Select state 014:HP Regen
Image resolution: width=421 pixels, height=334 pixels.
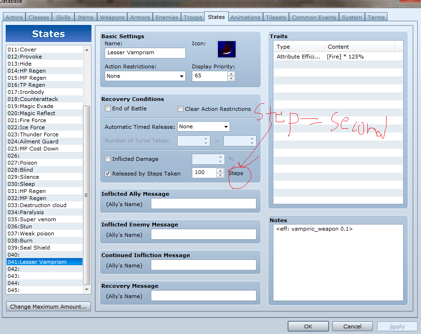[x=45, y=71]
